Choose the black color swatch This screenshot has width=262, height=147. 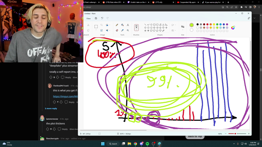point(197,24)
